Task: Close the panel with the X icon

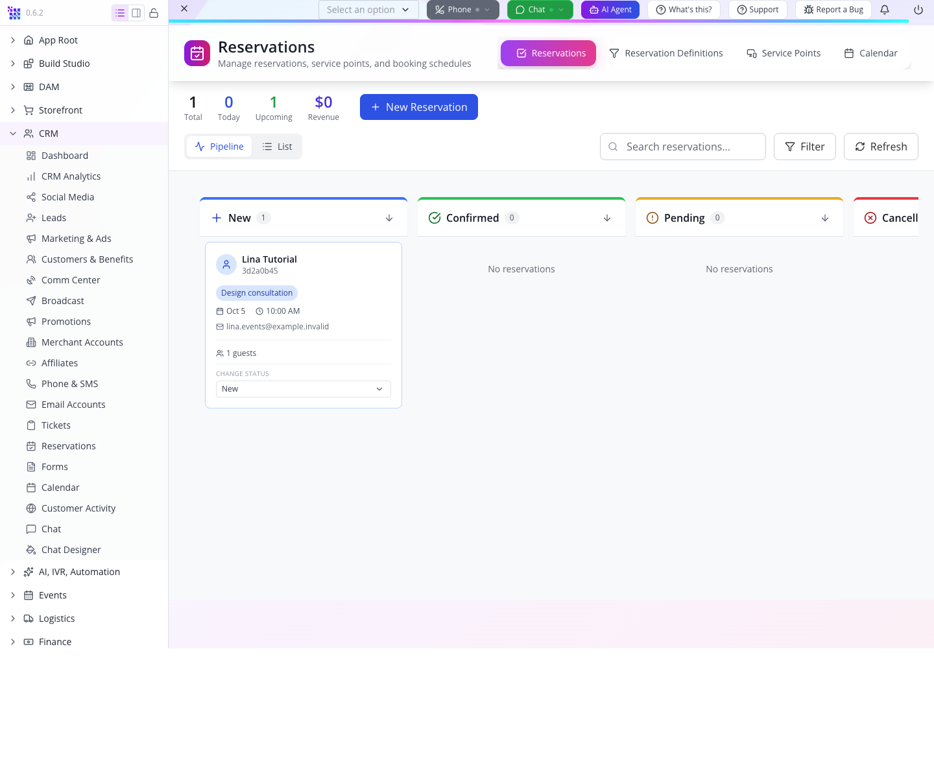Action: pyautogui.click(x=184, y=8)
